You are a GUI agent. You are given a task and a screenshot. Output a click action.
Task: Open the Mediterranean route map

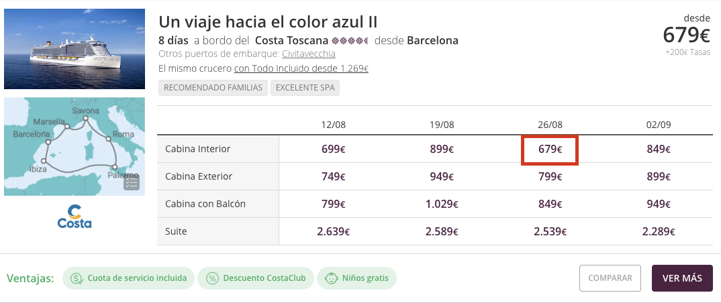pyautogui.click(x=75, y=146)
